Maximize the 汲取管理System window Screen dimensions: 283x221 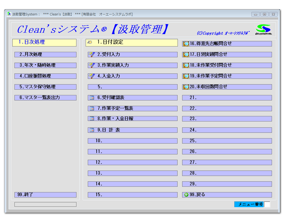[264, 15]
